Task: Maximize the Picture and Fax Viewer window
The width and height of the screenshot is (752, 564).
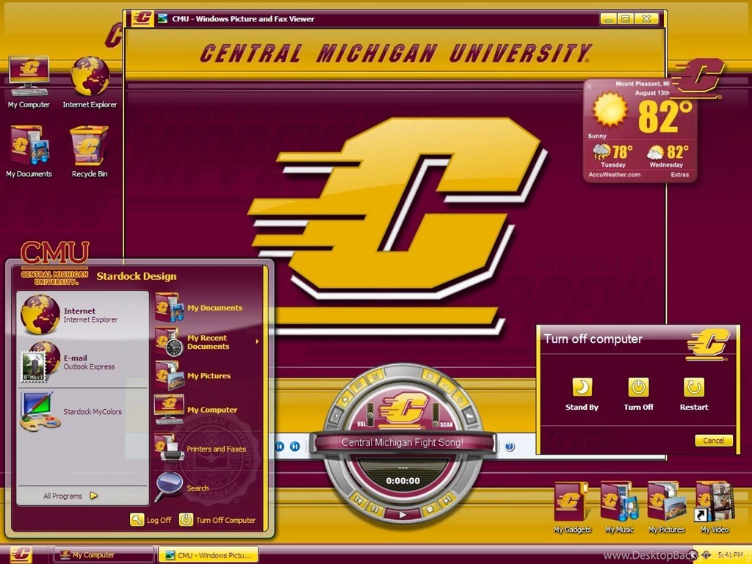Action: tap(626, 18)
